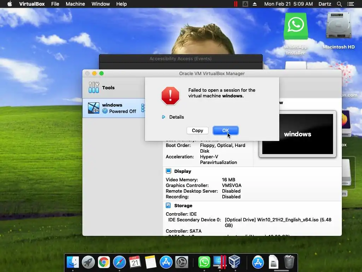This screenshot has width=362, height=272.
Task: Click the Win10_21H2_English_x64.iso optical drive entry
Action: (x=278, y=222)
